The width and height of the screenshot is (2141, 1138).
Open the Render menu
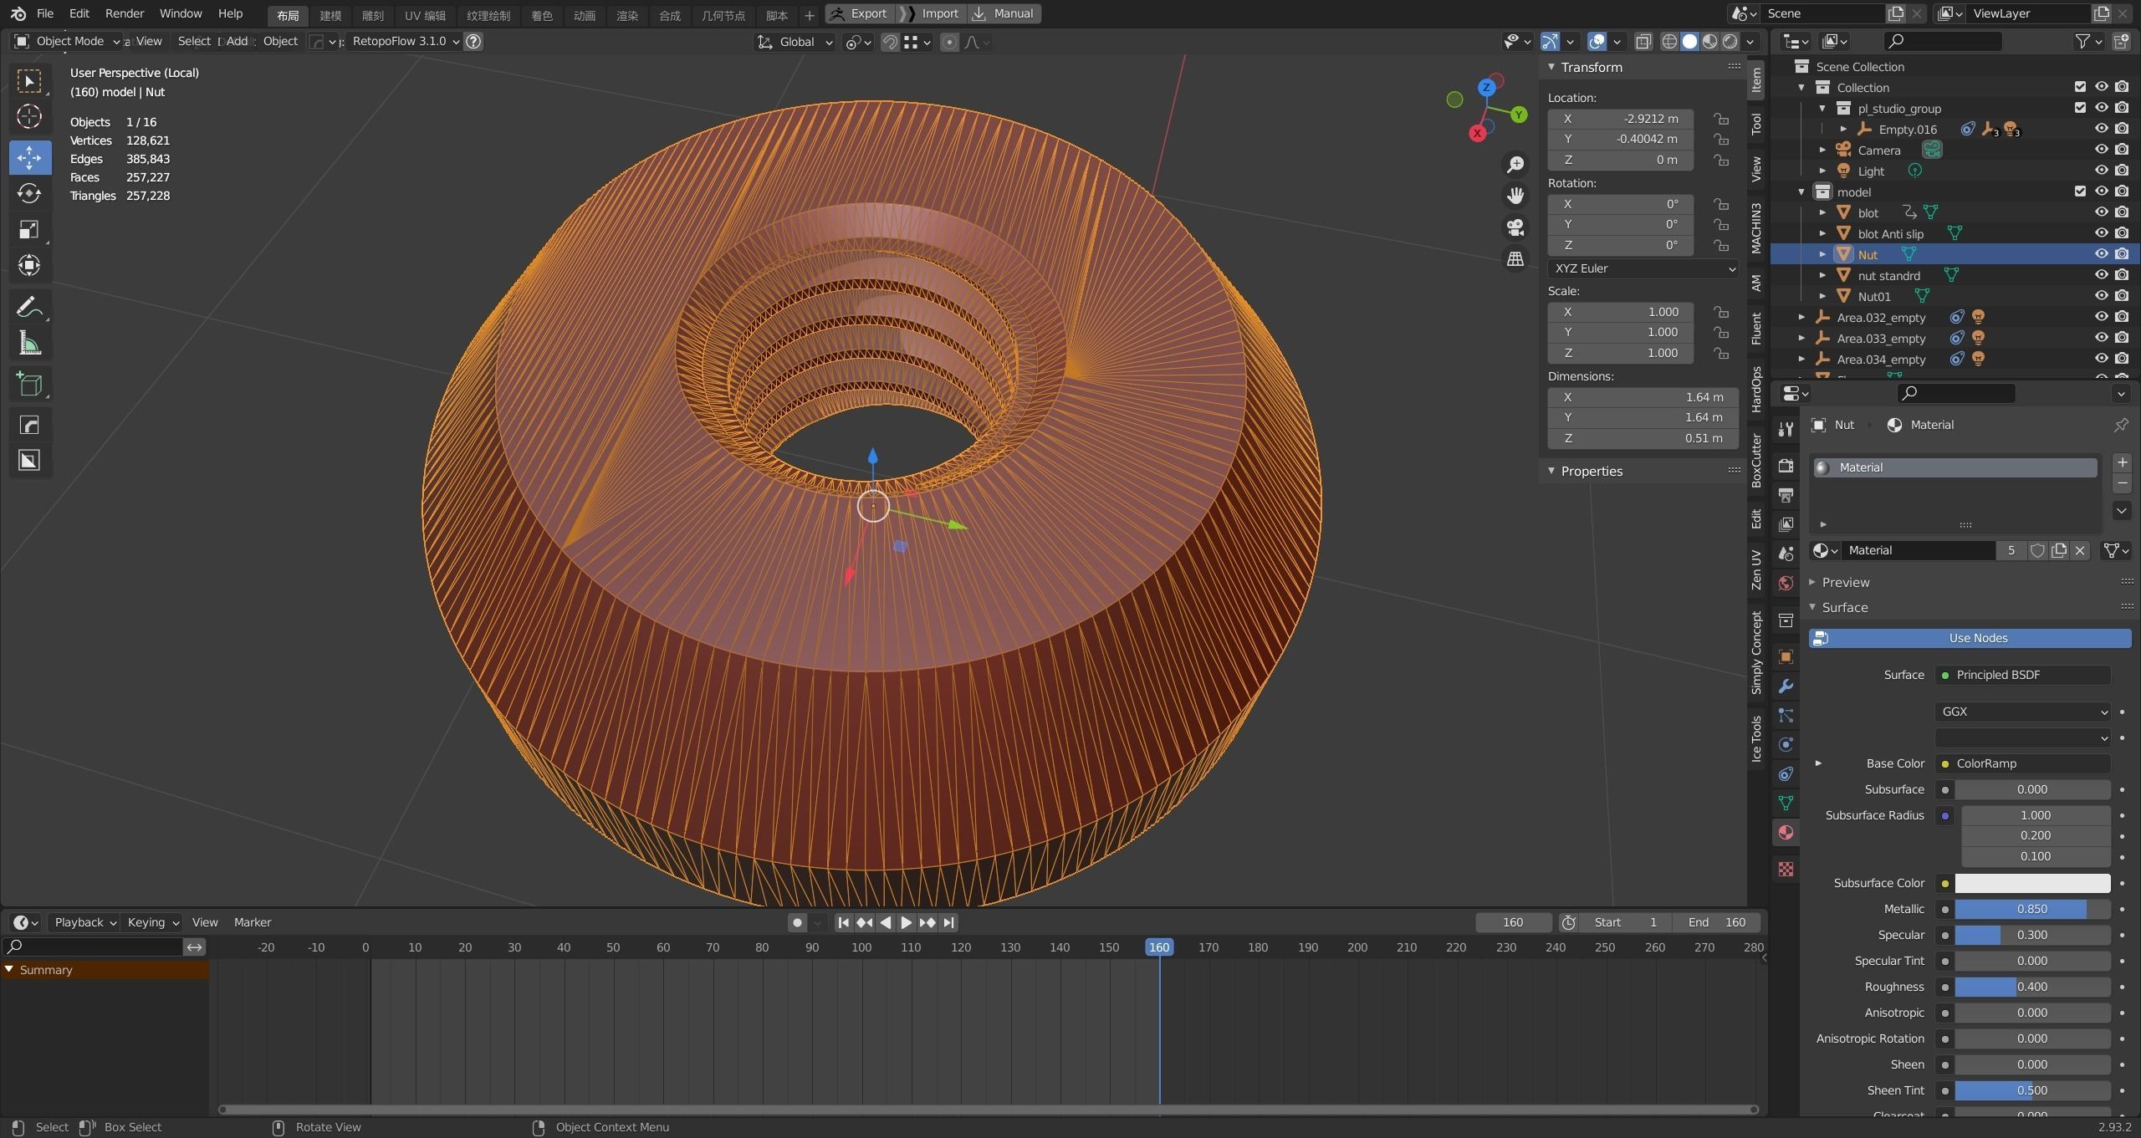(x=124, y=13)
